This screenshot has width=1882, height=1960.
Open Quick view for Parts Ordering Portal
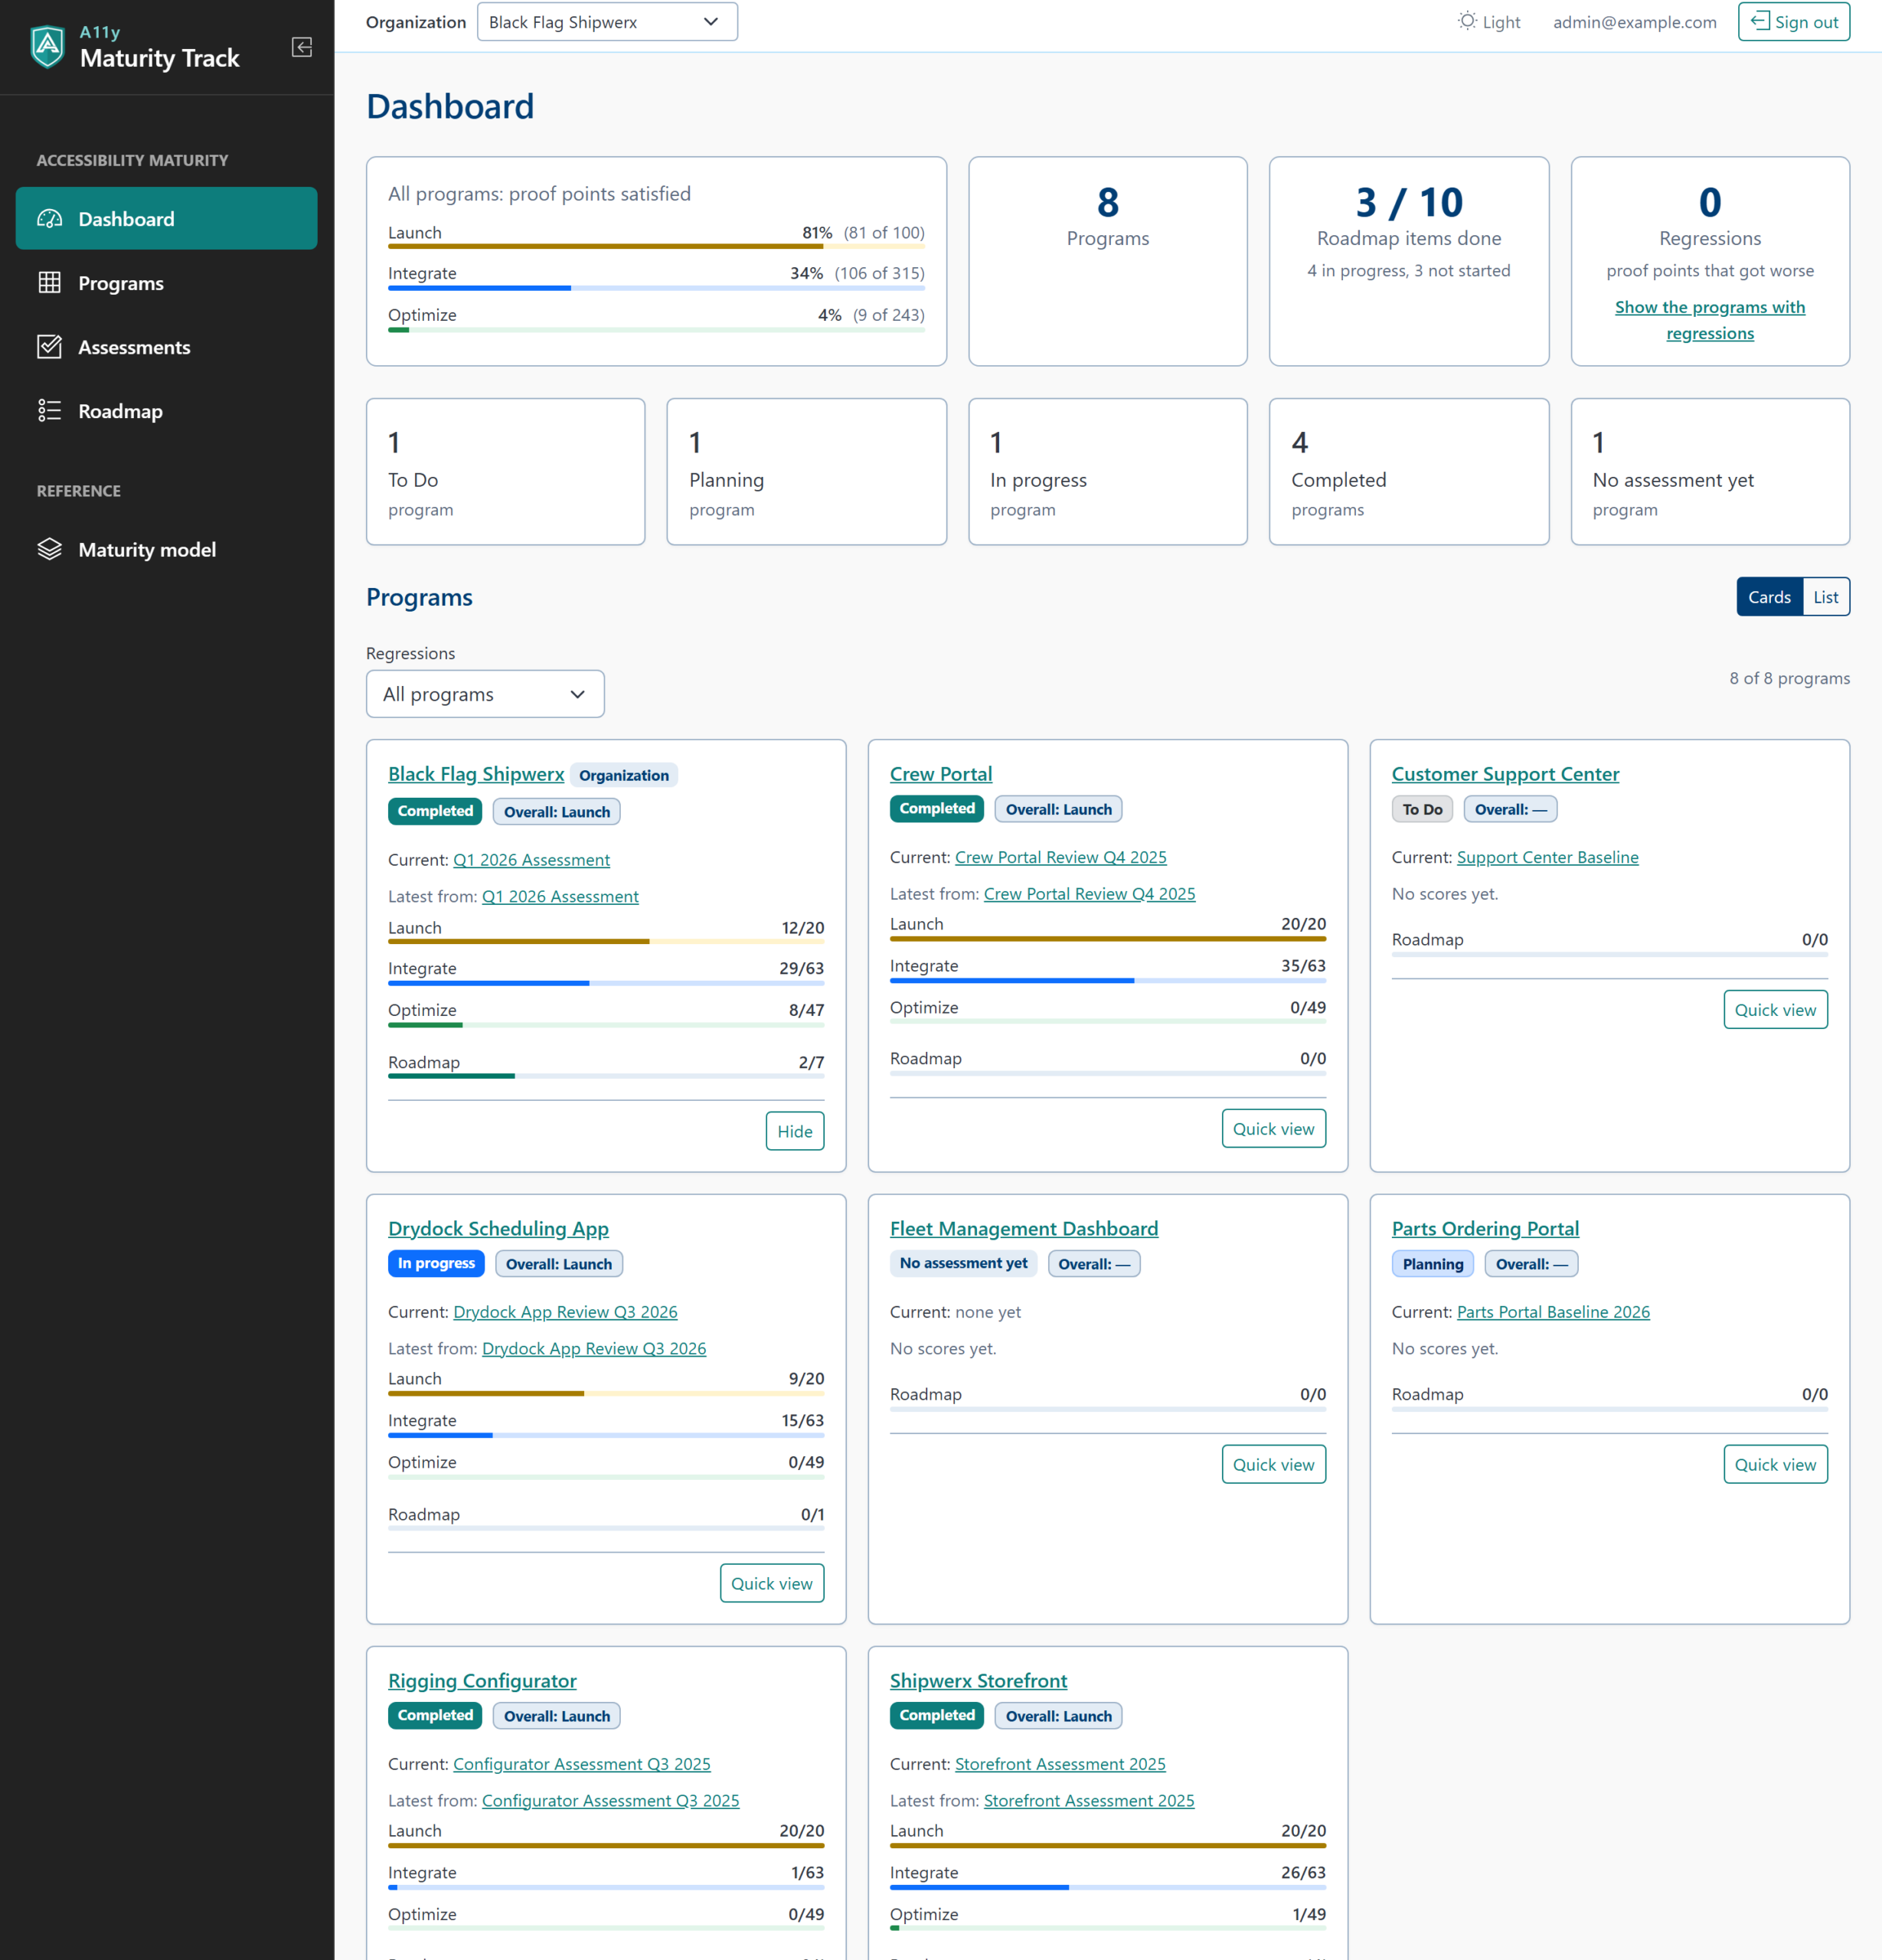click(x=1775, y=1464)
